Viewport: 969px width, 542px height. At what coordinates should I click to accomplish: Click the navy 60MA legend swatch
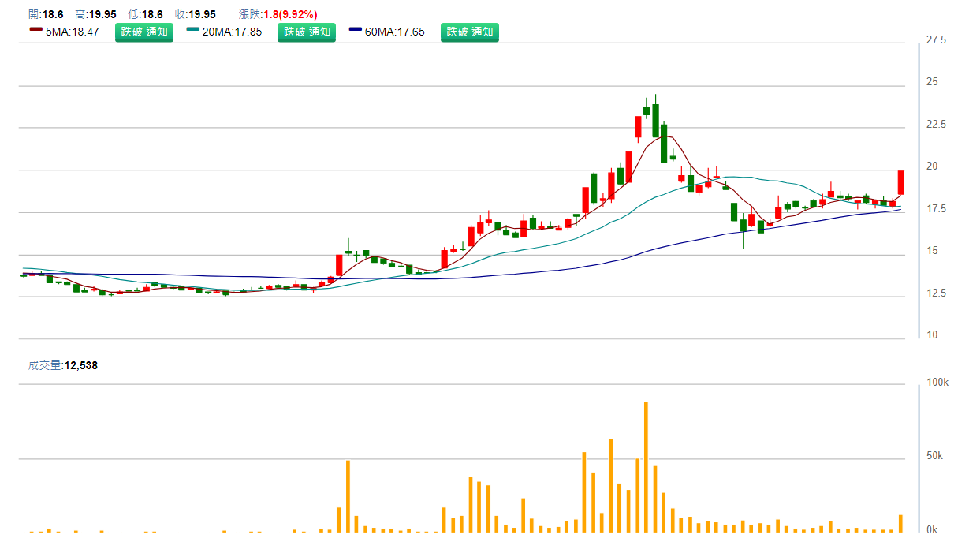click(x=355, y=30)
